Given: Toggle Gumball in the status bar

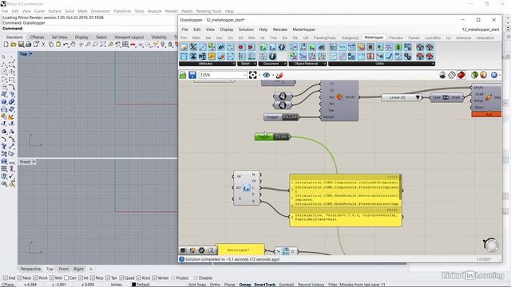Looking at the screenshot, I should coord(286,285).
